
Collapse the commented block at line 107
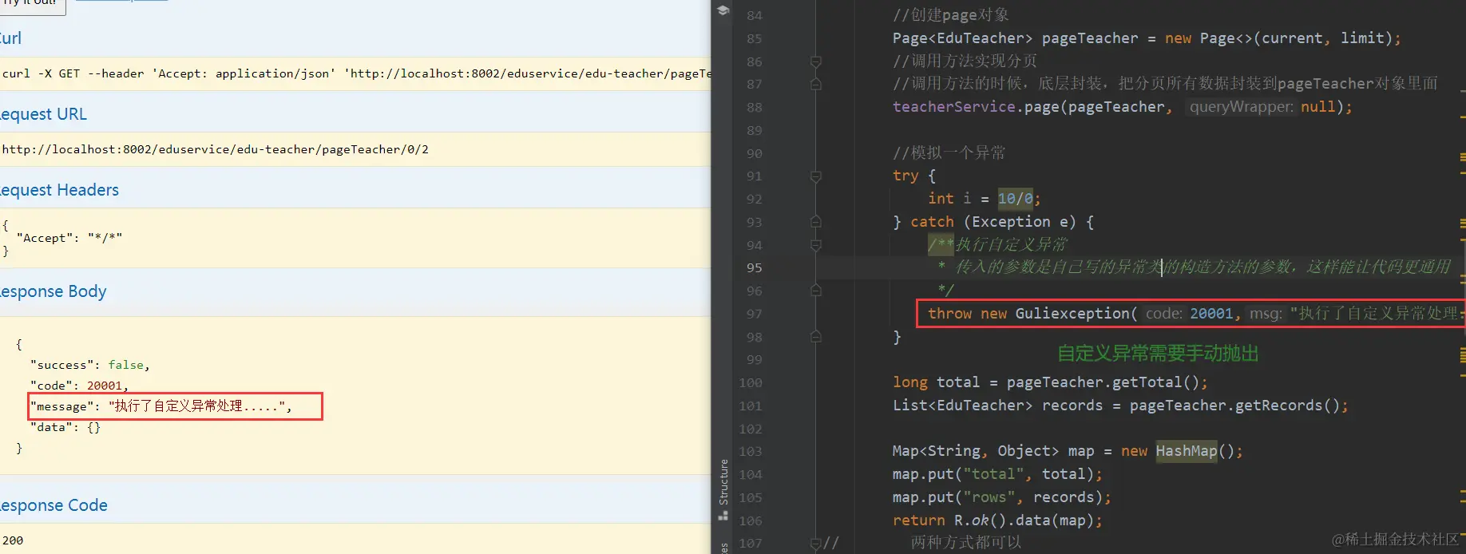coord(815,543)
